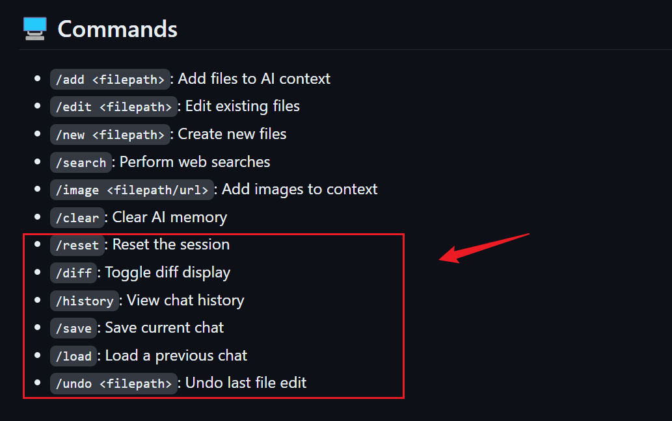The width and height of the screenshot is (672, 421).
Task: Click the text 'Add images to context'
Action: (300, 189)
